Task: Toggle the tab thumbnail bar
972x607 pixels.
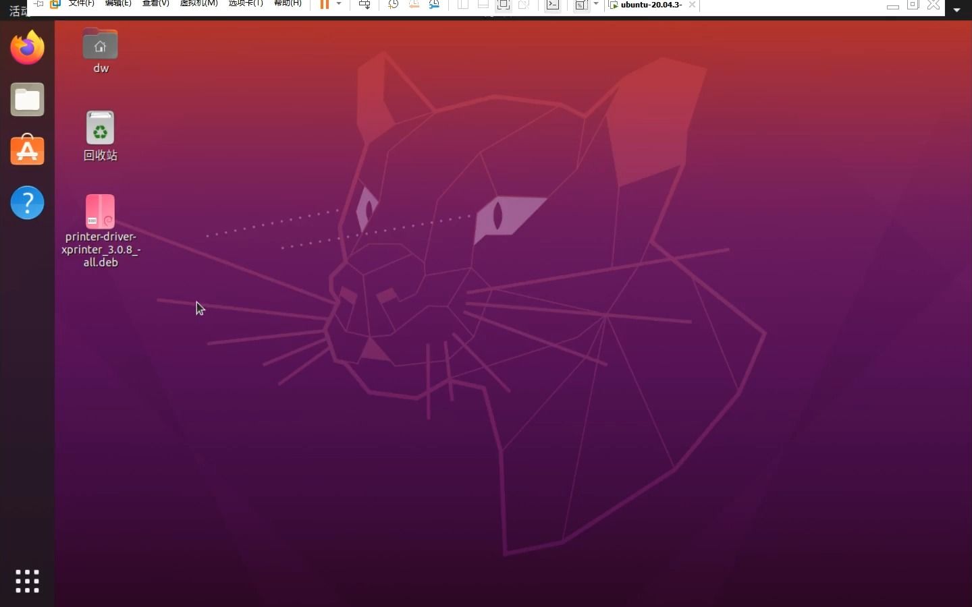Action: [x=483, y=5]
